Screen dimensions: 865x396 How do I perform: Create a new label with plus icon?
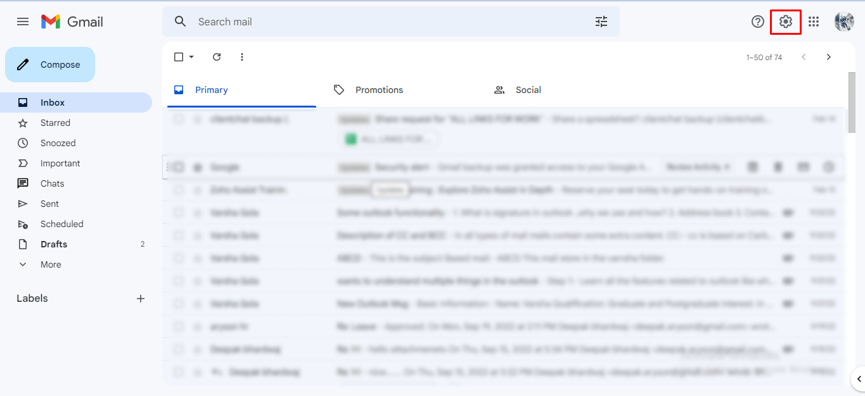coord(141,299)
